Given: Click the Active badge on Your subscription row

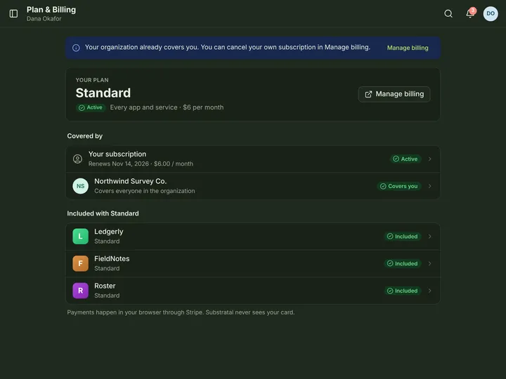Looking at the screenshot, I should click(406, 159).
